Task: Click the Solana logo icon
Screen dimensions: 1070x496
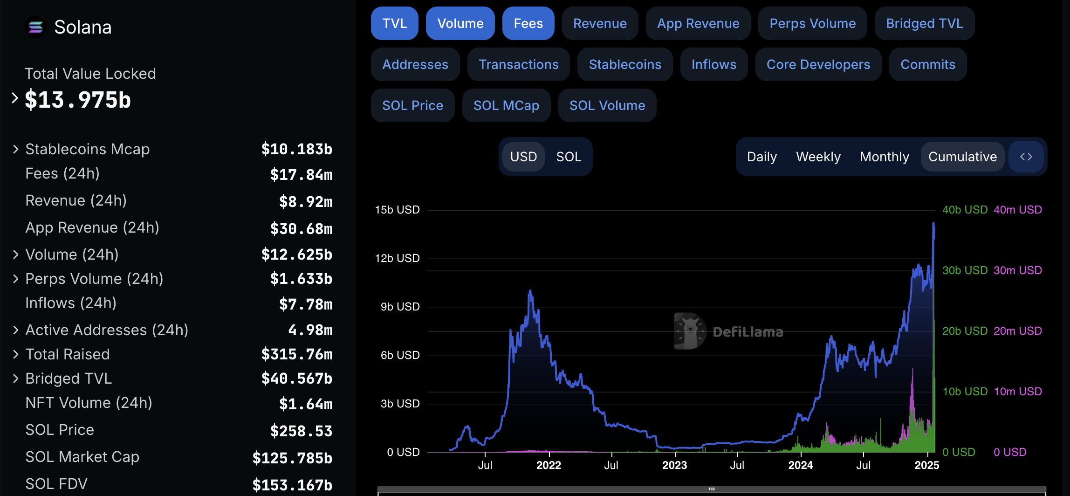Action: pyautogui.click(x=36, y=27)
